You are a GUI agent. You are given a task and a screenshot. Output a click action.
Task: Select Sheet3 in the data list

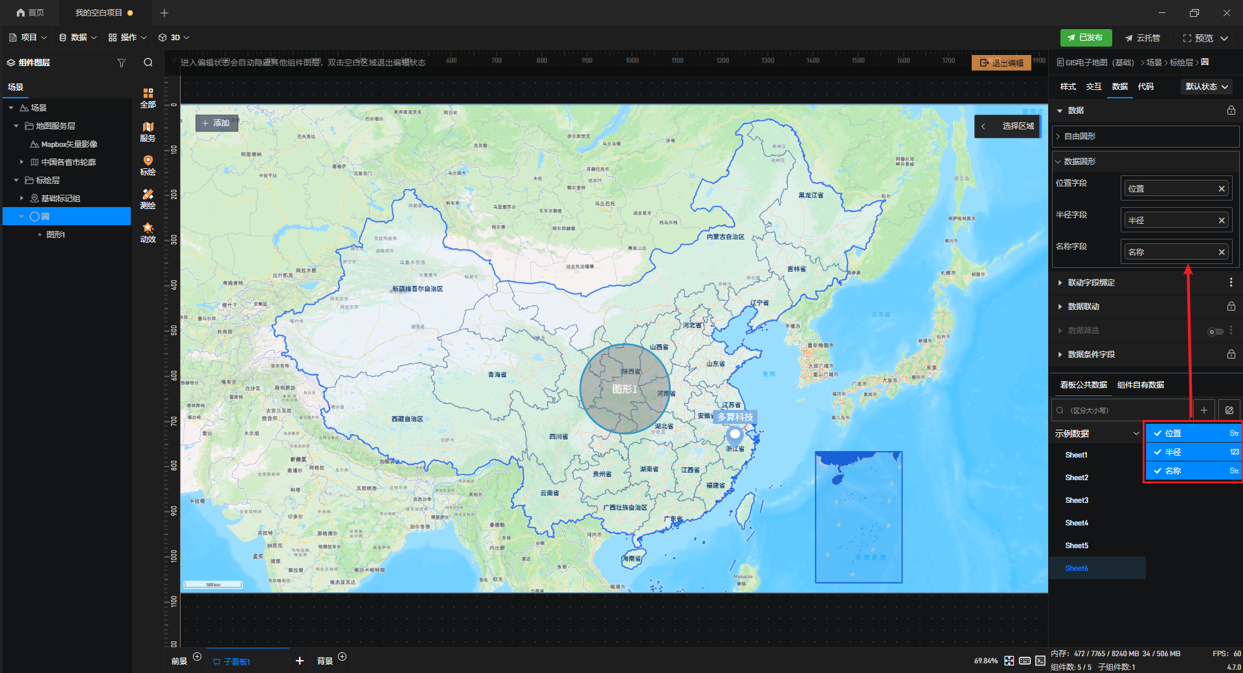[1077, 500]
